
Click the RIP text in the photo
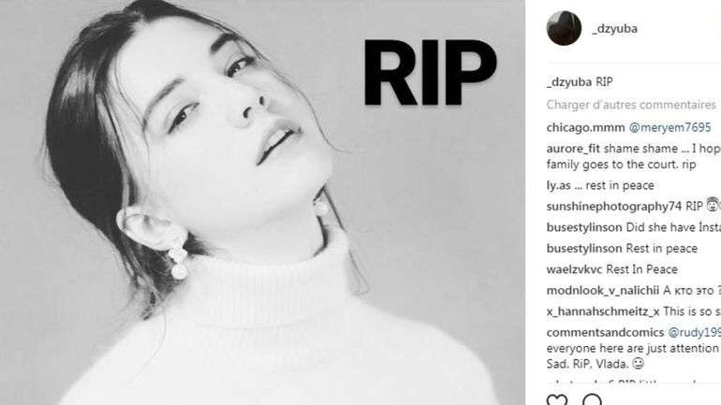coord(430,73)
